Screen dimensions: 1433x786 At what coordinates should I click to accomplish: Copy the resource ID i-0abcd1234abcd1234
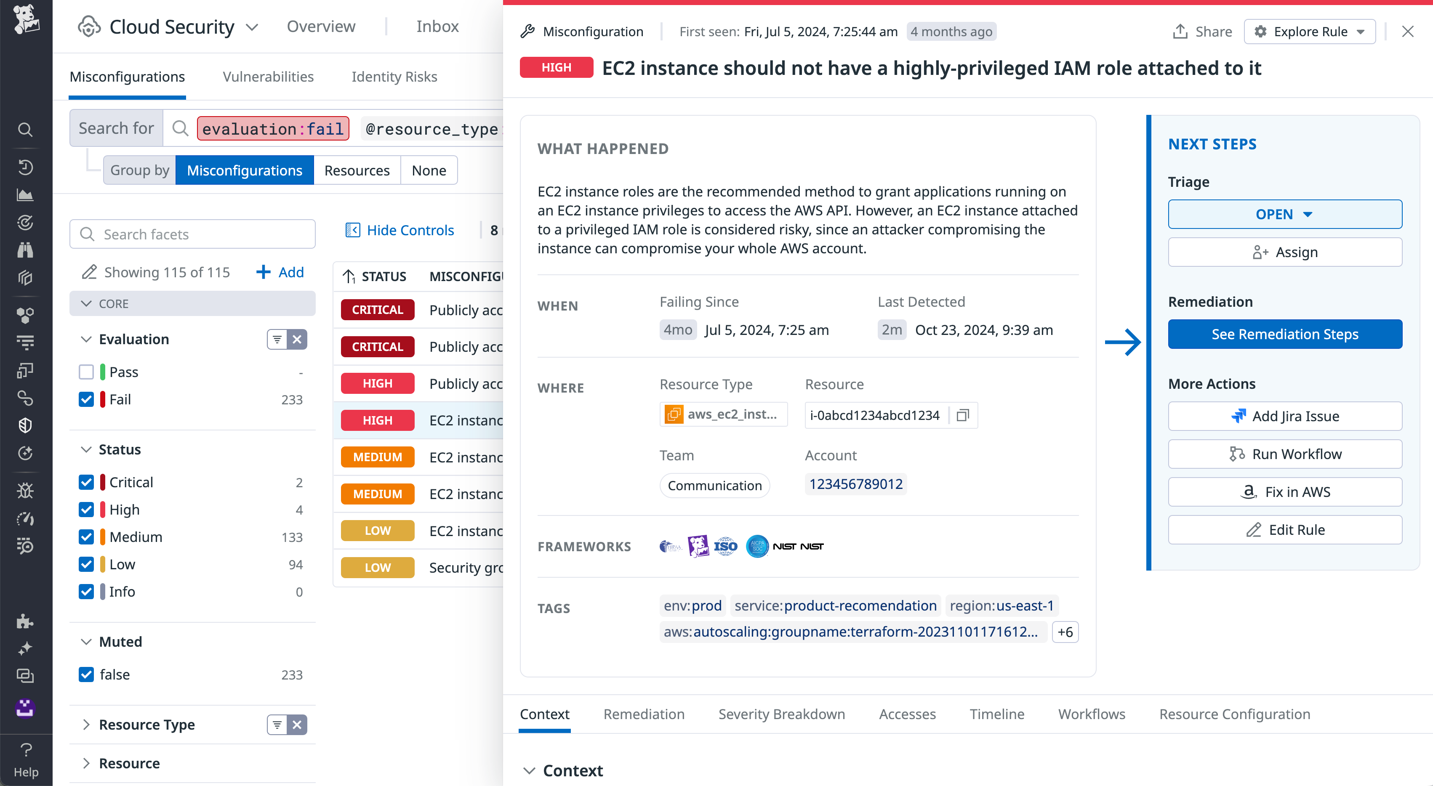pos(963,415)
